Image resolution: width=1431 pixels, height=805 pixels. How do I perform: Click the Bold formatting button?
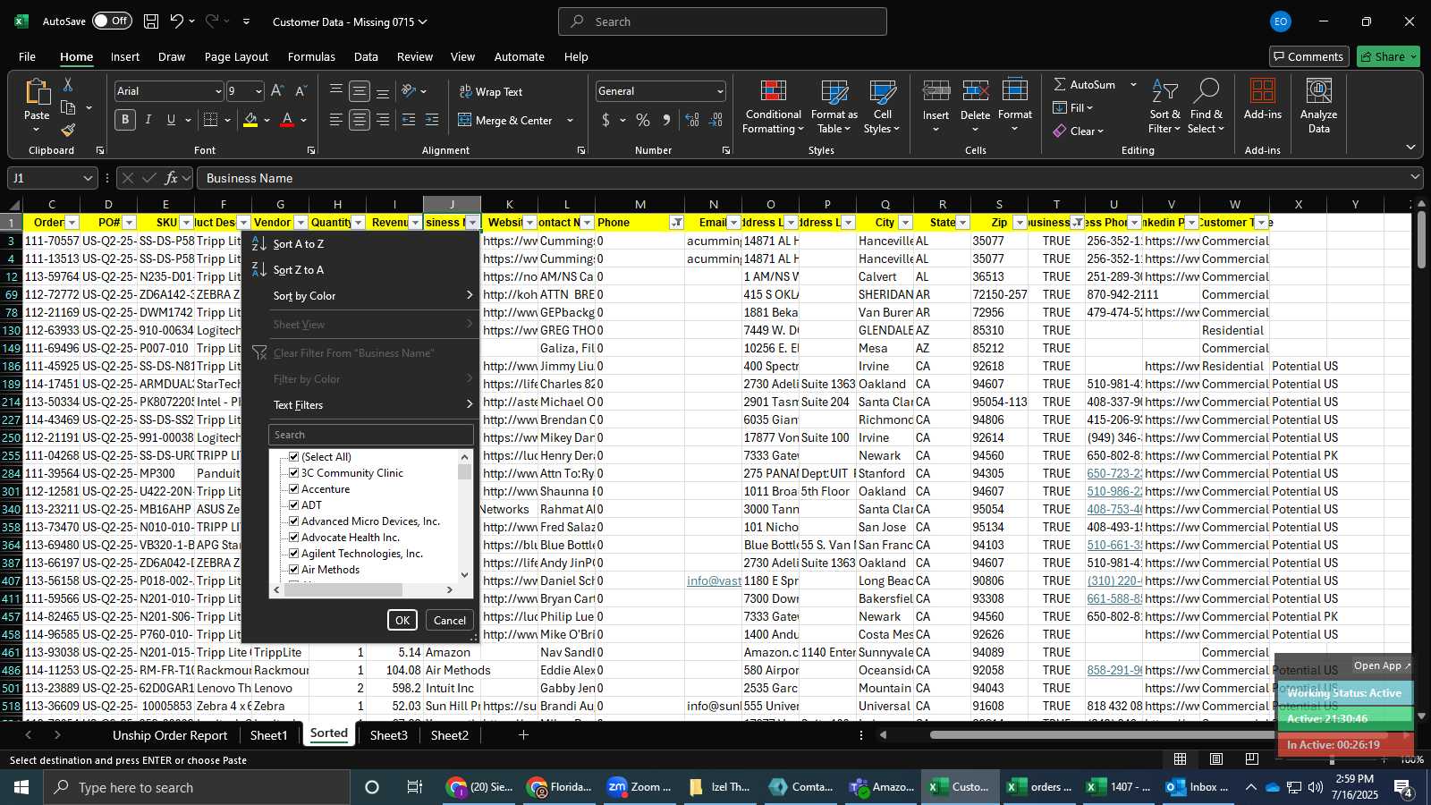(125, 120)
